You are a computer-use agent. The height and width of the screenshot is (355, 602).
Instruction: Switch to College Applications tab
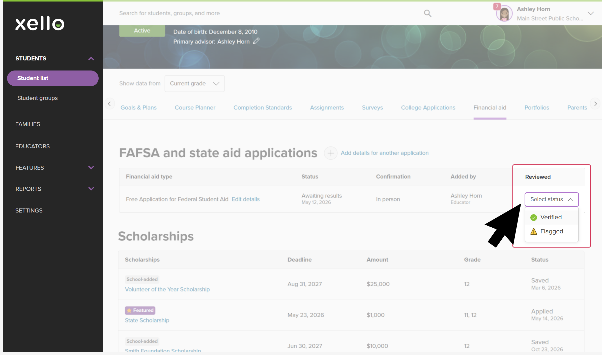[x=428, y=108]
